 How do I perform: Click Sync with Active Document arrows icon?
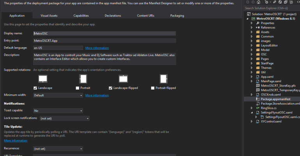pos(275,2)
